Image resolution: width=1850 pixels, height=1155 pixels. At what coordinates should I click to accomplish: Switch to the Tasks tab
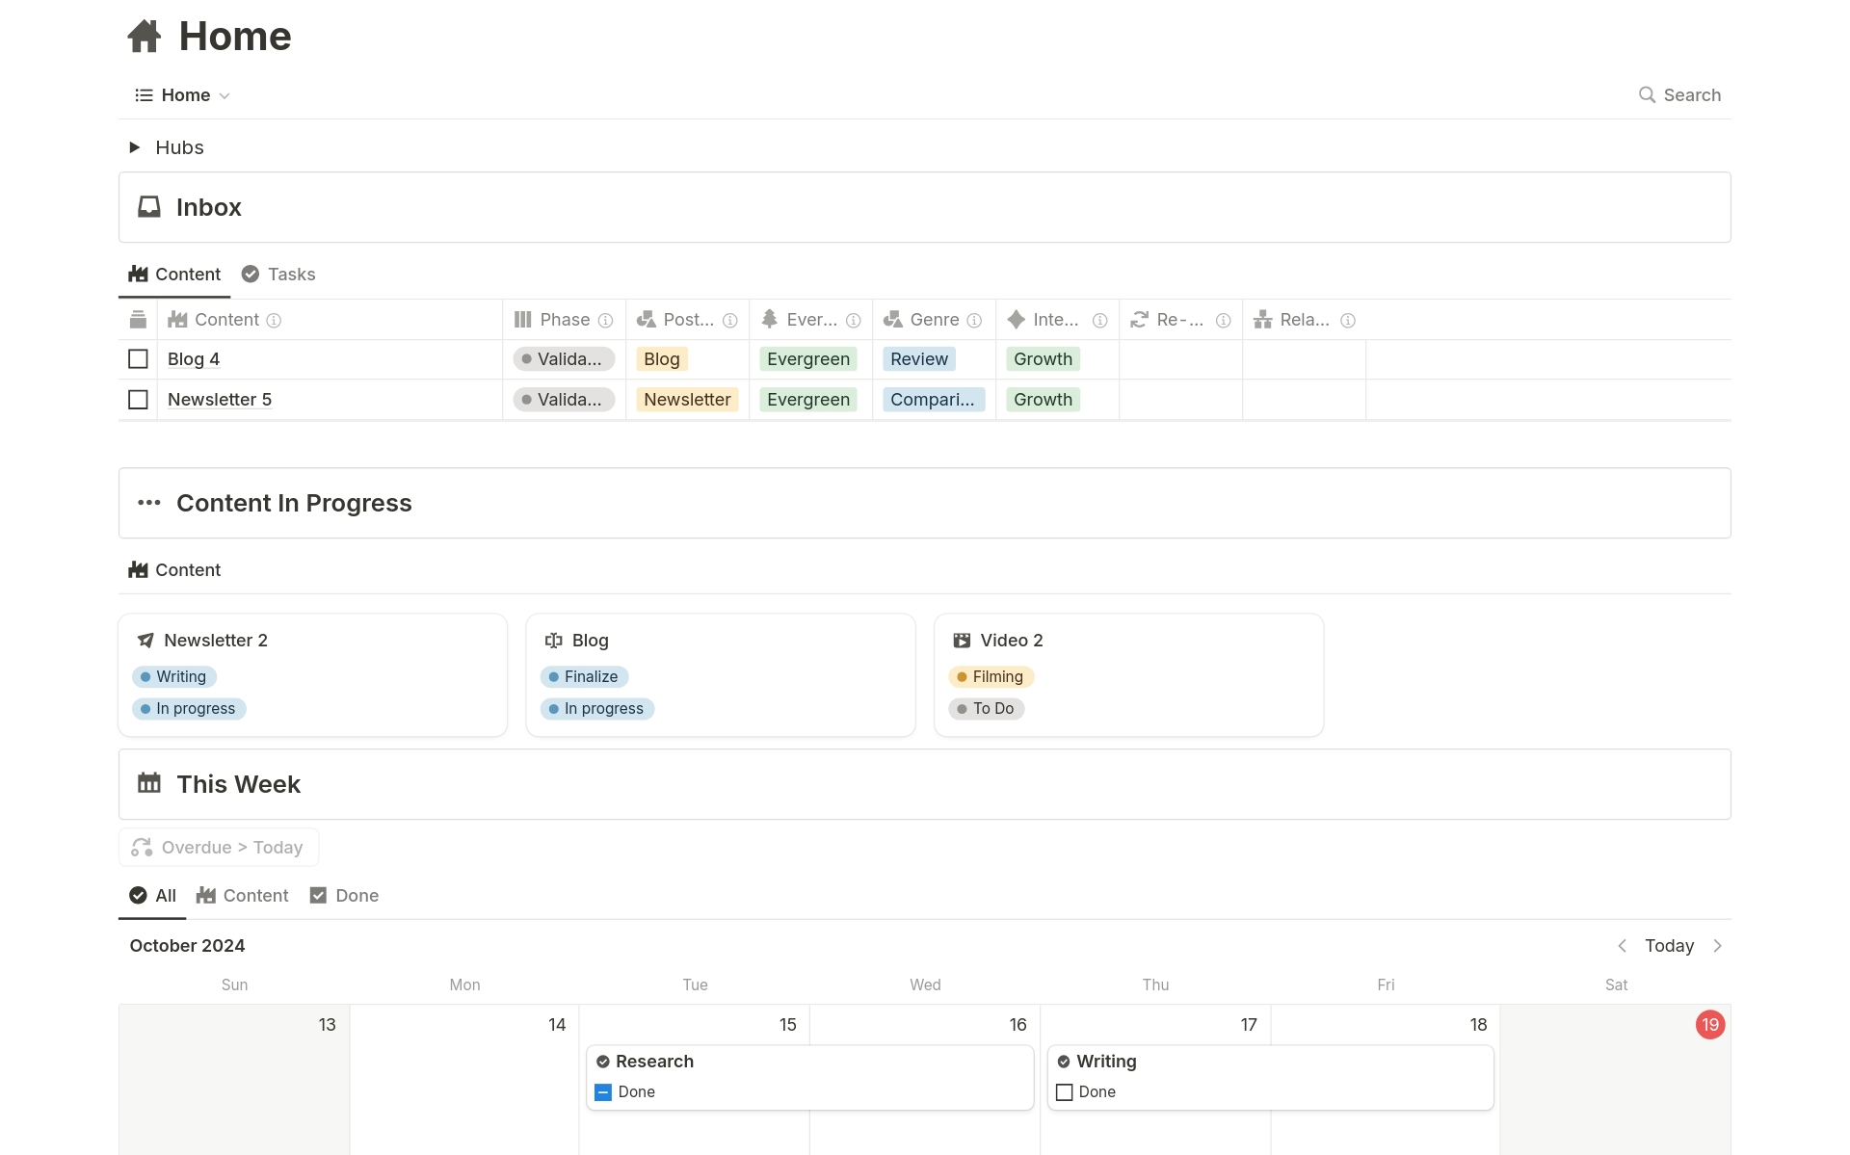click(277, 274)
